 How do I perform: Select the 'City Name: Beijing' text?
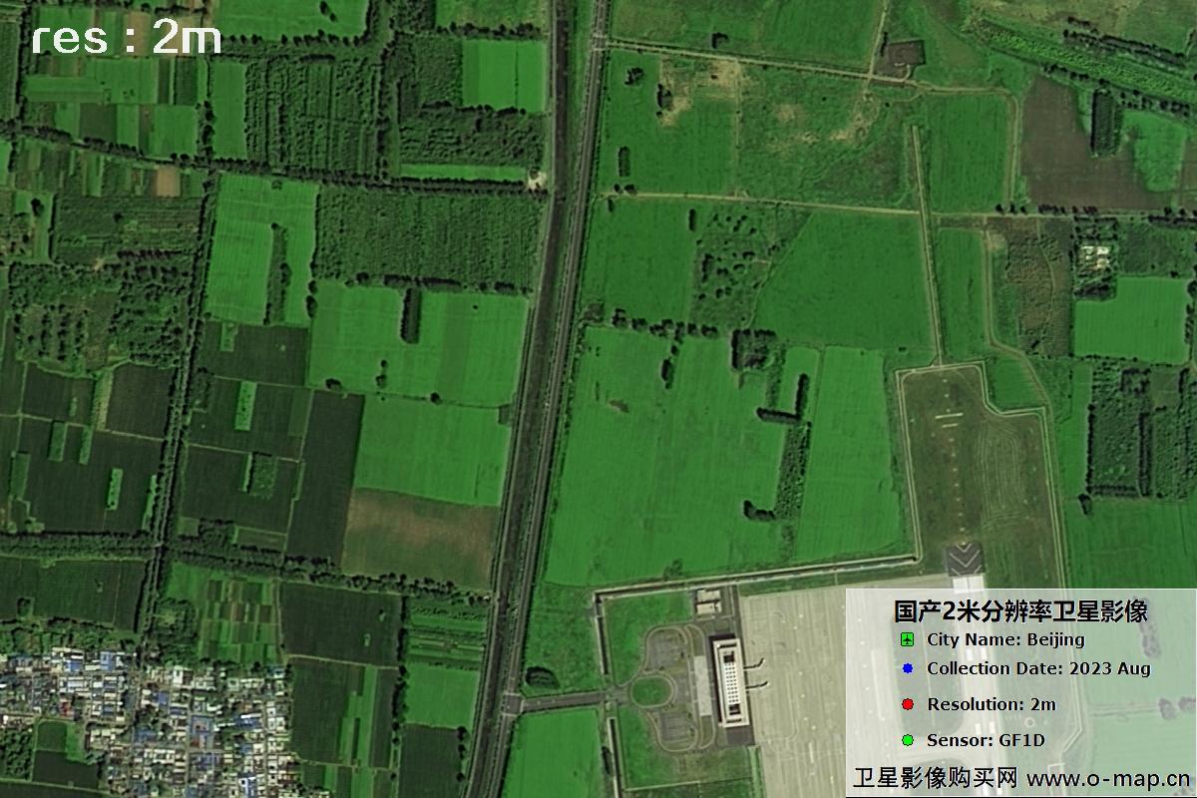tap(1004, 639)
